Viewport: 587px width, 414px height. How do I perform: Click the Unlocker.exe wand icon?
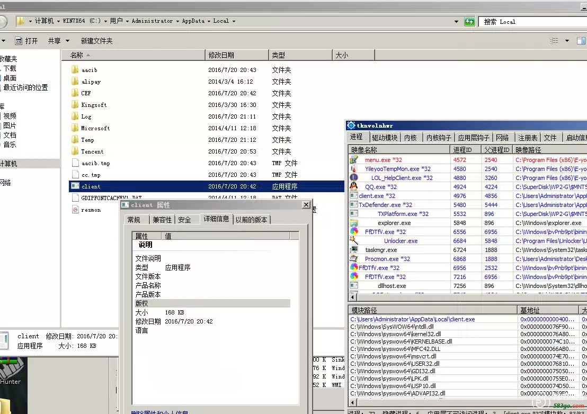[x=354, y=240]
